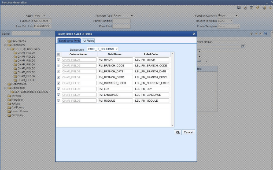Toggle the select-all checkbox in the table header
Viewport: 273px width, 170px height.
[x=58, y=54]
